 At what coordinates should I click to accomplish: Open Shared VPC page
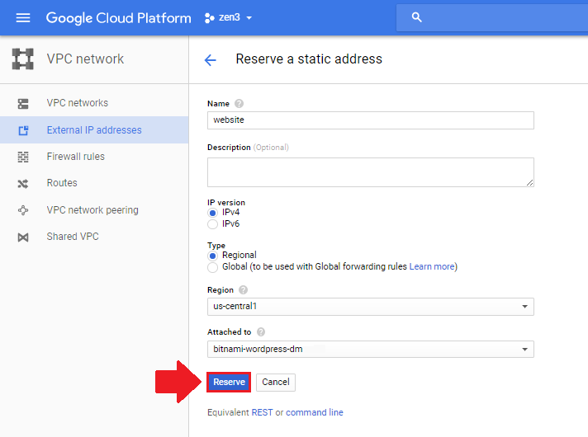click(x=73, y=237)
